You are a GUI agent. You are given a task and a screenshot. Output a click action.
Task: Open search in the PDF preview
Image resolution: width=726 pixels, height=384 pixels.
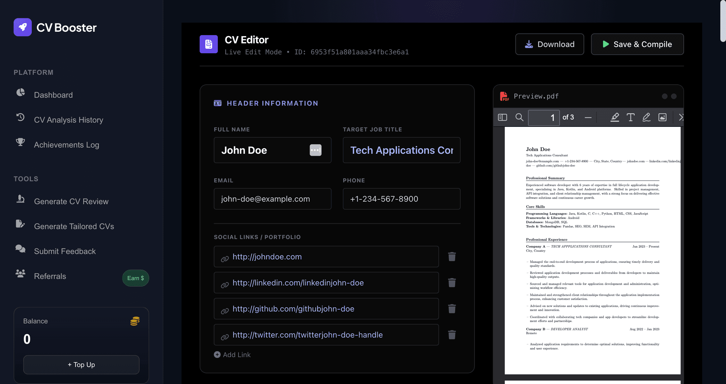tap(519, 117)
